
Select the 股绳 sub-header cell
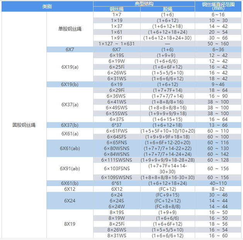[x=167, y=9]
